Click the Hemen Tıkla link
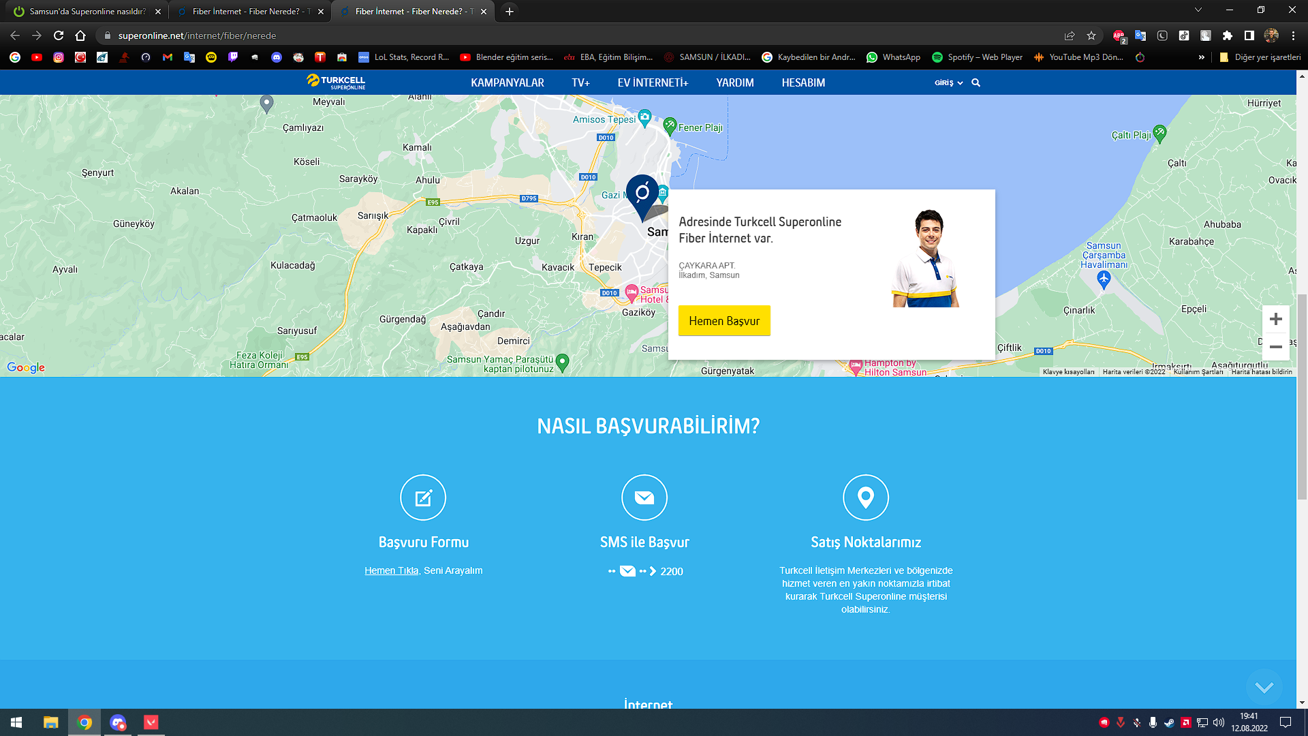 391,570
